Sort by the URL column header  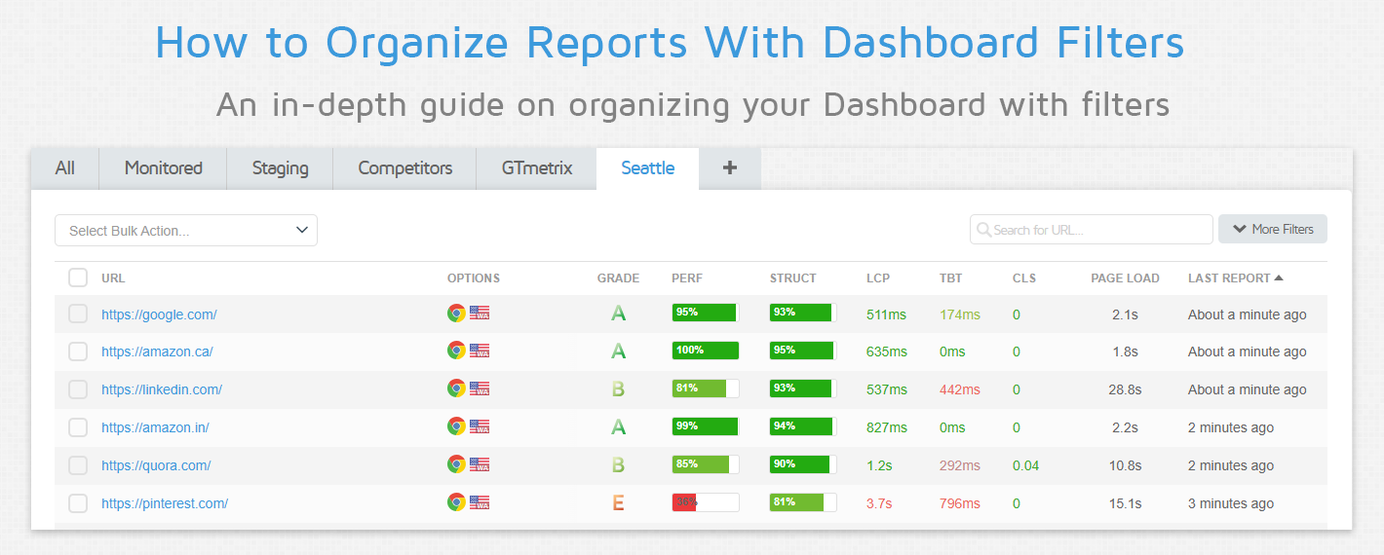tap(113, 278)
